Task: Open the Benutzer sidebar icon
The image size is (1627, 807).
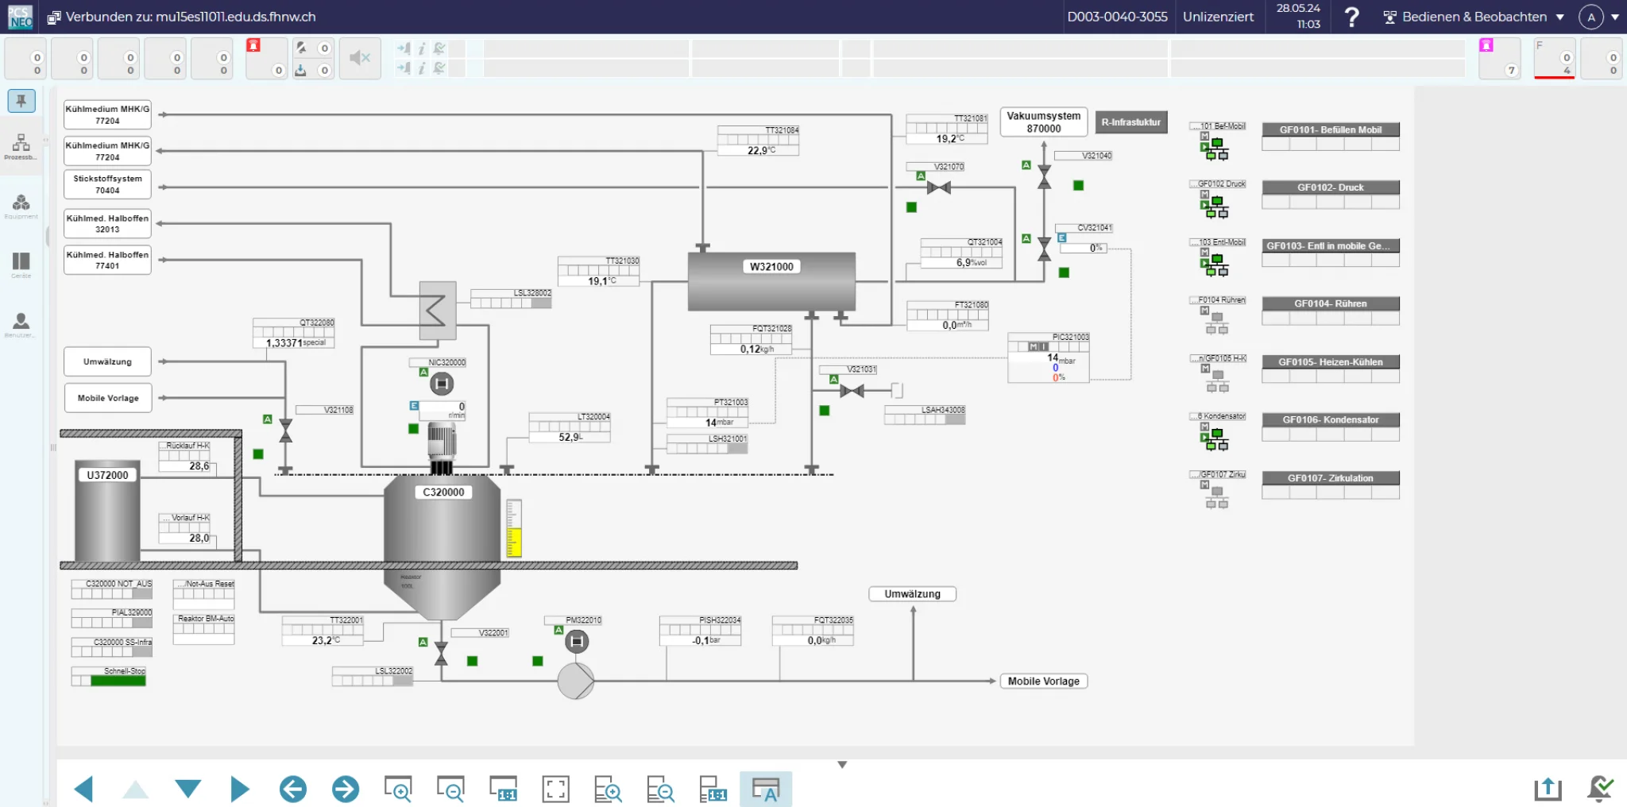Action: click(x=21, y=324)
